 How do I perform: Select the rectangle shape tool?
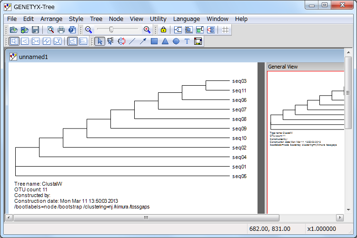[154, 41]
